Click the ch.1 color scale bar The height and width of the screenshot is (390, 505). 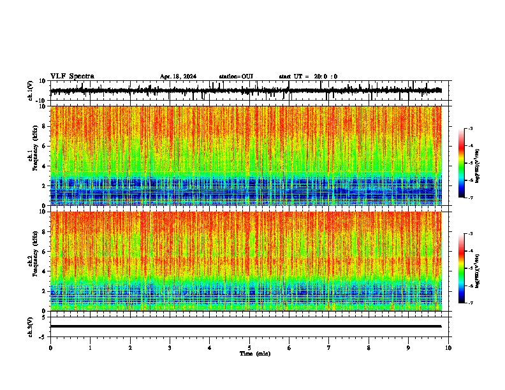462,163
